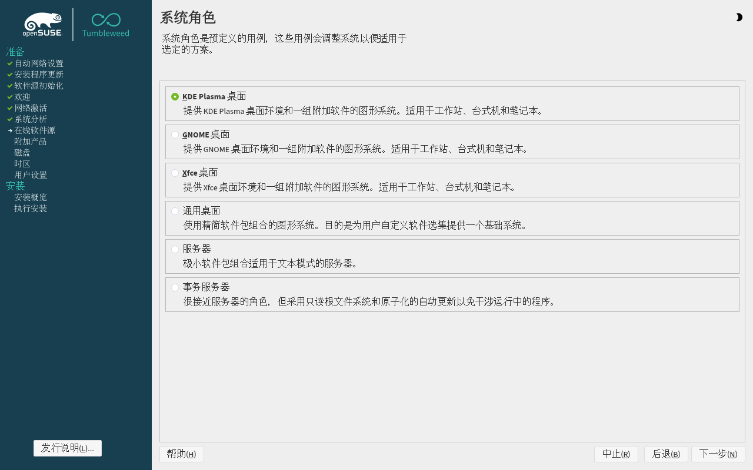753x470 pixels.
Task: Proceed with 下一步 button
Action: 718,454
